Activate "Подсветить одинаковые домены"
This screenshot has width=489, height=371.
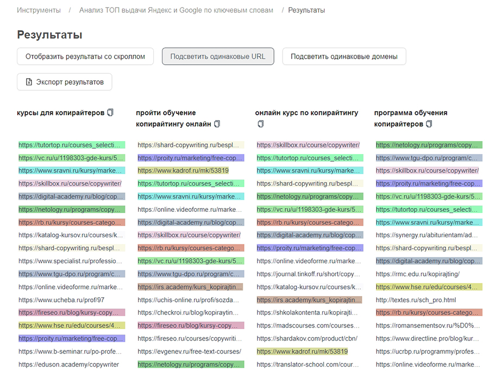[344, 56]
